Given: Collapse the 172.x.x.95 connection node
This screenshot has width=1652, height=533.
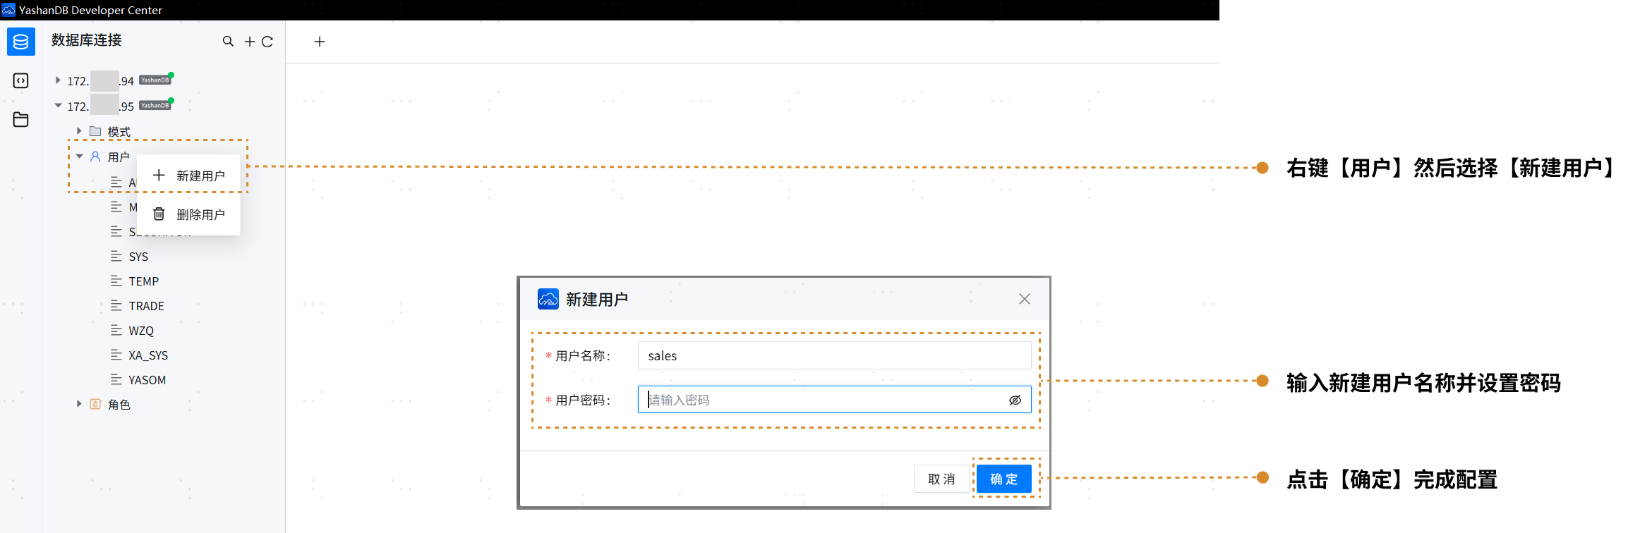Looking at the screenshot, I should 58,106.
